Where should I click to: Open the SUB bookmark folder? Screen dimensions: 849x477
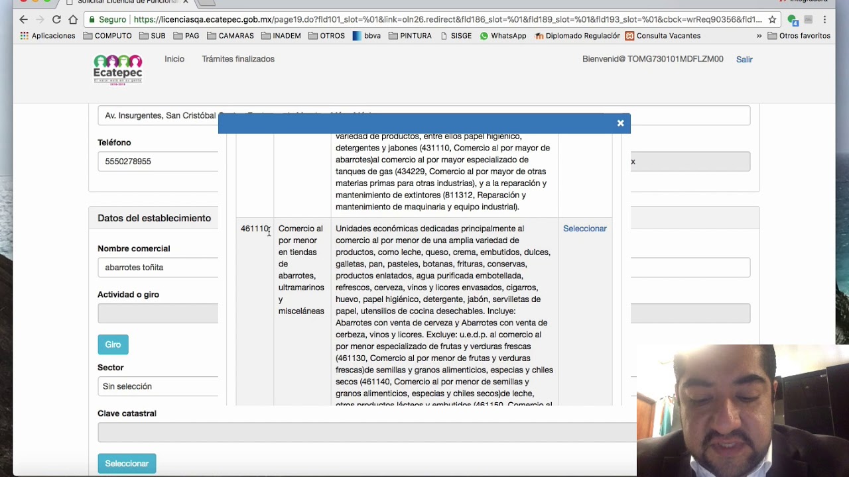click(153, 36)
